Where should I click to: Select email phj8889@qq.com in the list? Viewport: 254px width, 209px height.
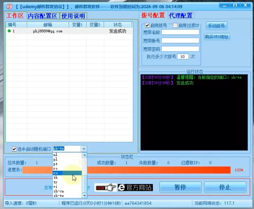pos(48,31)
